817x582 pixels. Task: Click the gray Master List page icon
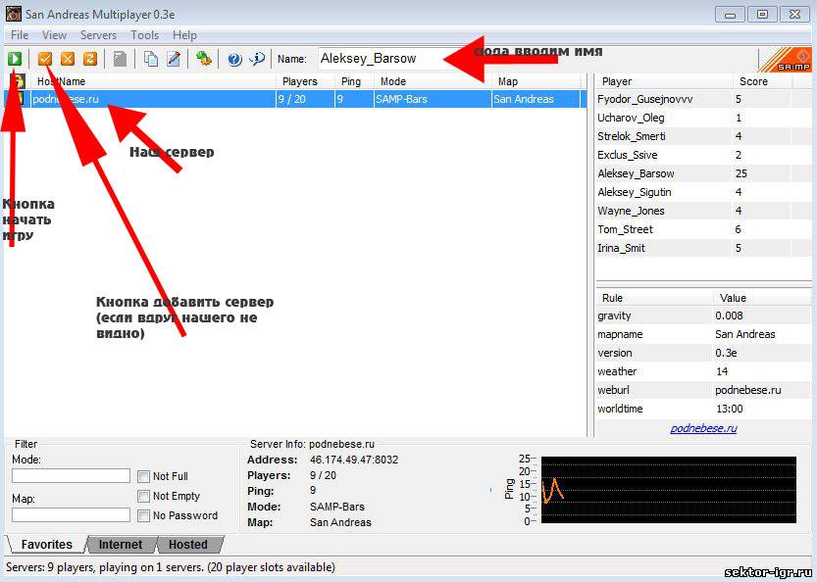click(x=120, y=59)
